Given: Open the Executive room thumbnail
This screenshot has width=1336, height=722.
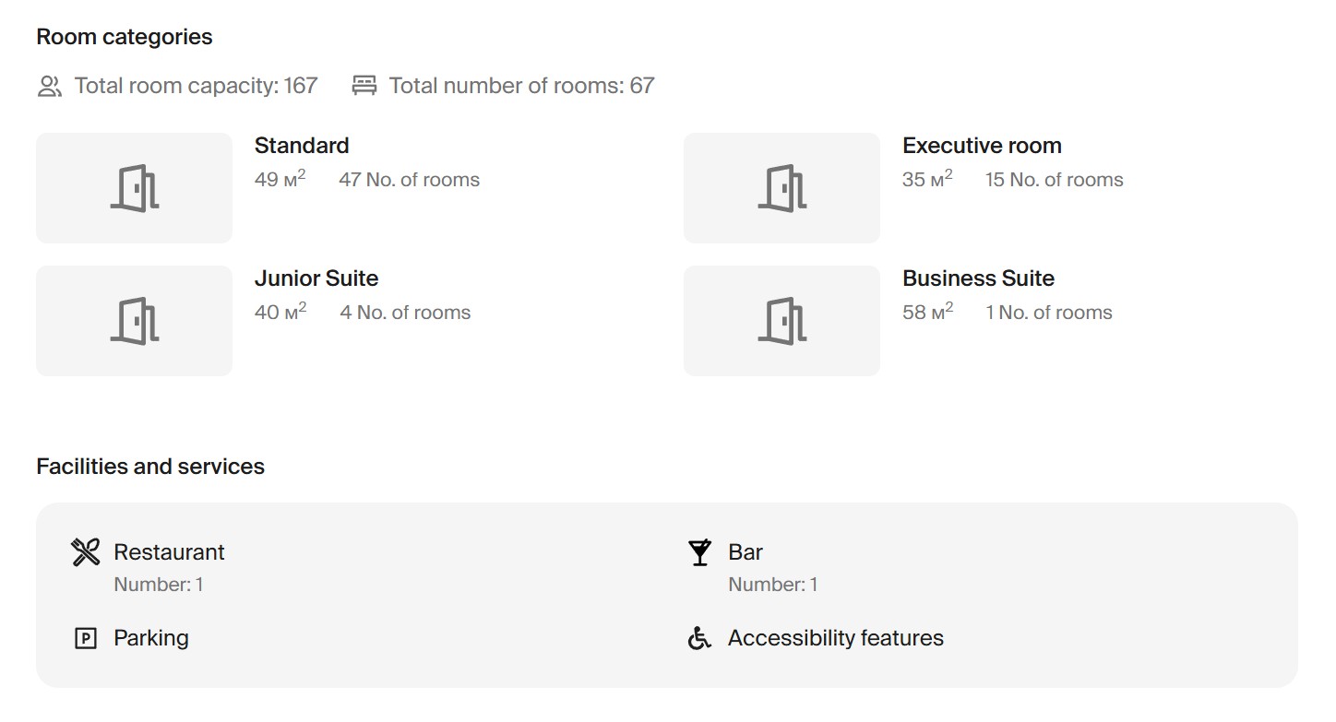Looking at the screenshot, I should point(781,188).
